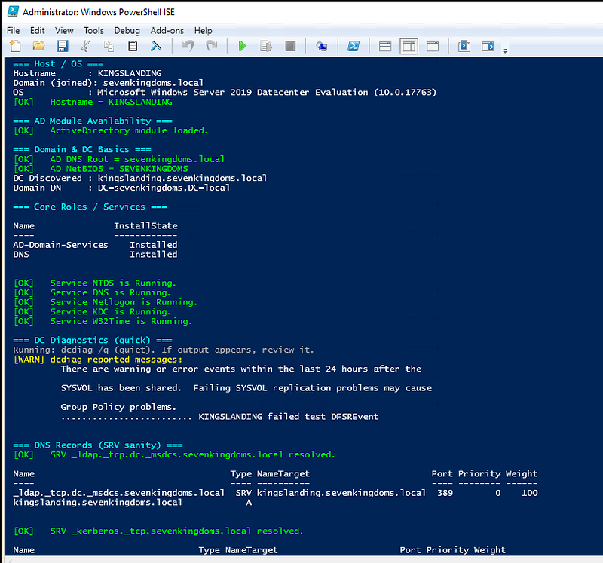Click 'AD-Domain-Services' row in roles table

96,245
